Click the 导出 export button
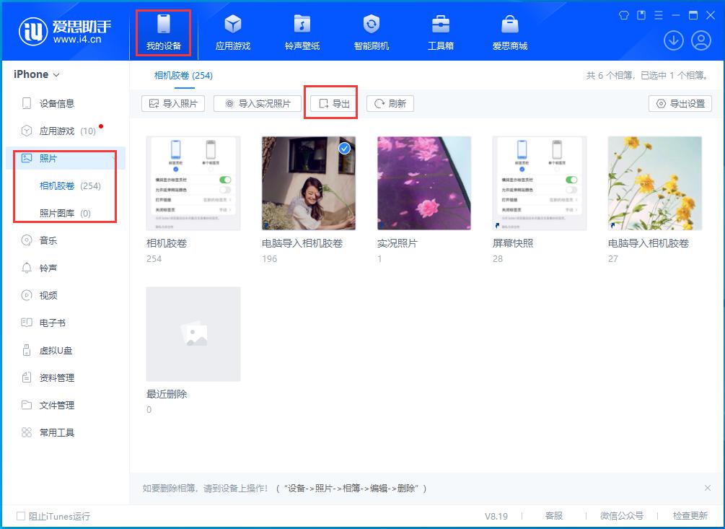Image resolution: width=725 pixels, height=529 pixels. point(331,103)
